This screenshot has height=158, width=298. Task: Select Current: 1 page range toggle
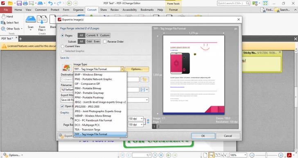pos(92,35)
